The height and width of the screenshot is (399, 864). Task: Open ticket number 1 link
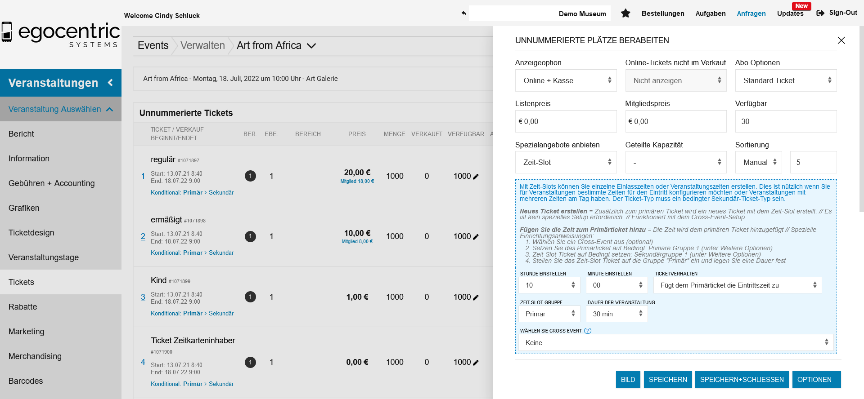click(x=143, y=176)
